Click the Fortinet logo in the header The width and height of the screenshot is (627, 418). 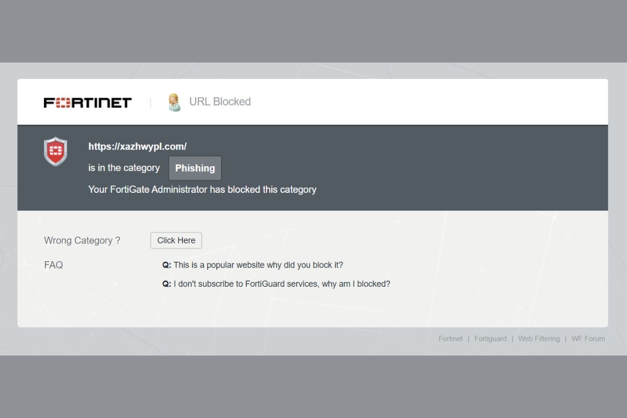87,102
